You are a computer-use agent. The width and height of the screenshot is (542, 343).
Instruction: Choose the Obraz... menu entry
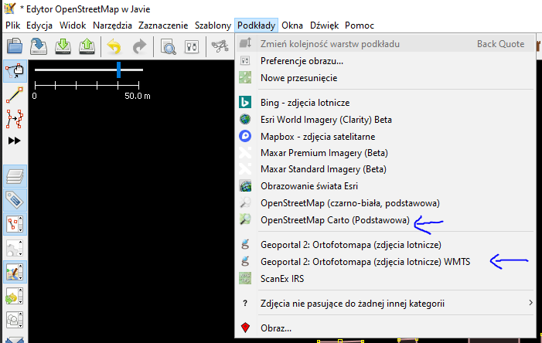point(385,328)
